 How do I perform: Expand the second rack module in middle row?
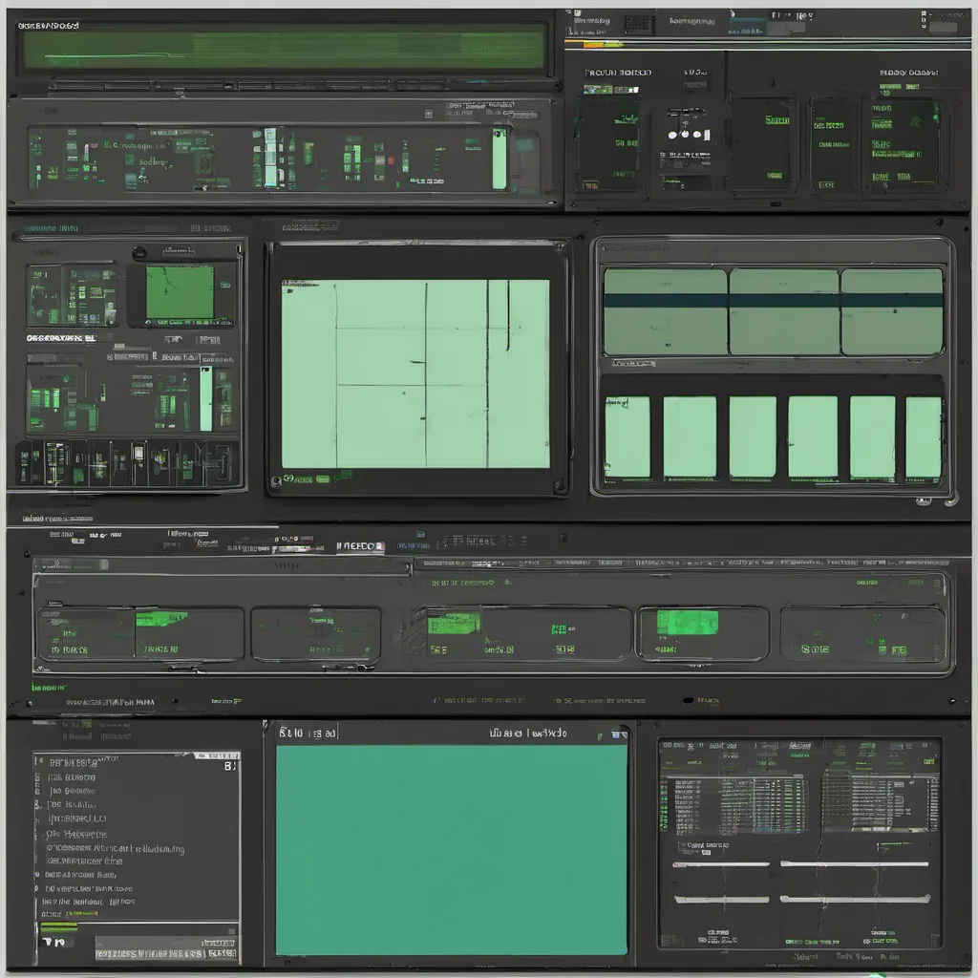click(x=315, y=634)
